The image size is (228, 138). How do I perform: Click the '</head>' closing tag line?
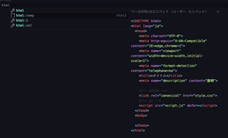coord(142,111)
